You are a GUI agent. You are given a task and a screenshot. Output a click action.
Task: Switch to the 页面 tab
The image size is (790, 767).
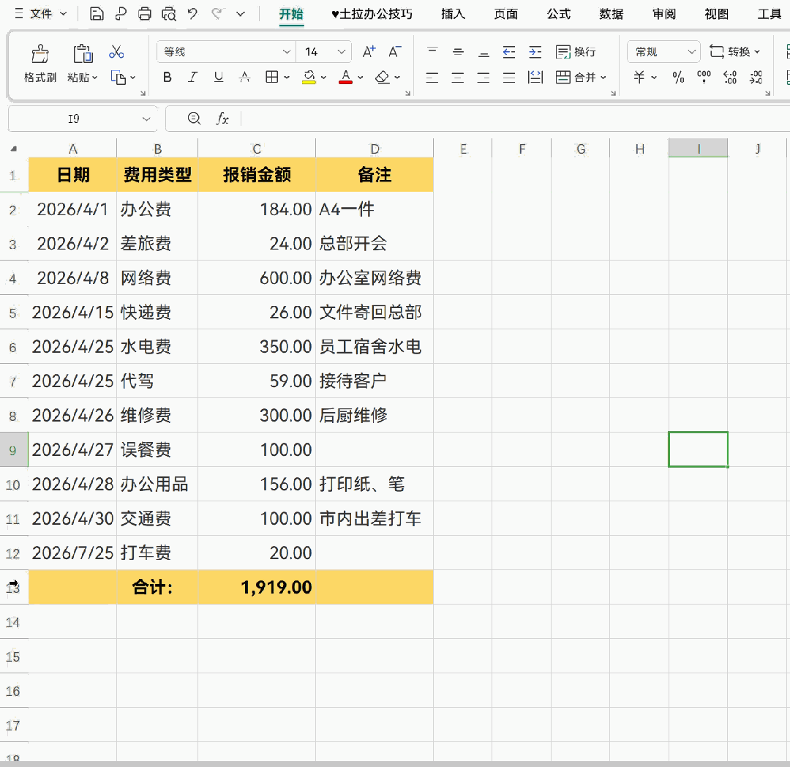point(506,14)
